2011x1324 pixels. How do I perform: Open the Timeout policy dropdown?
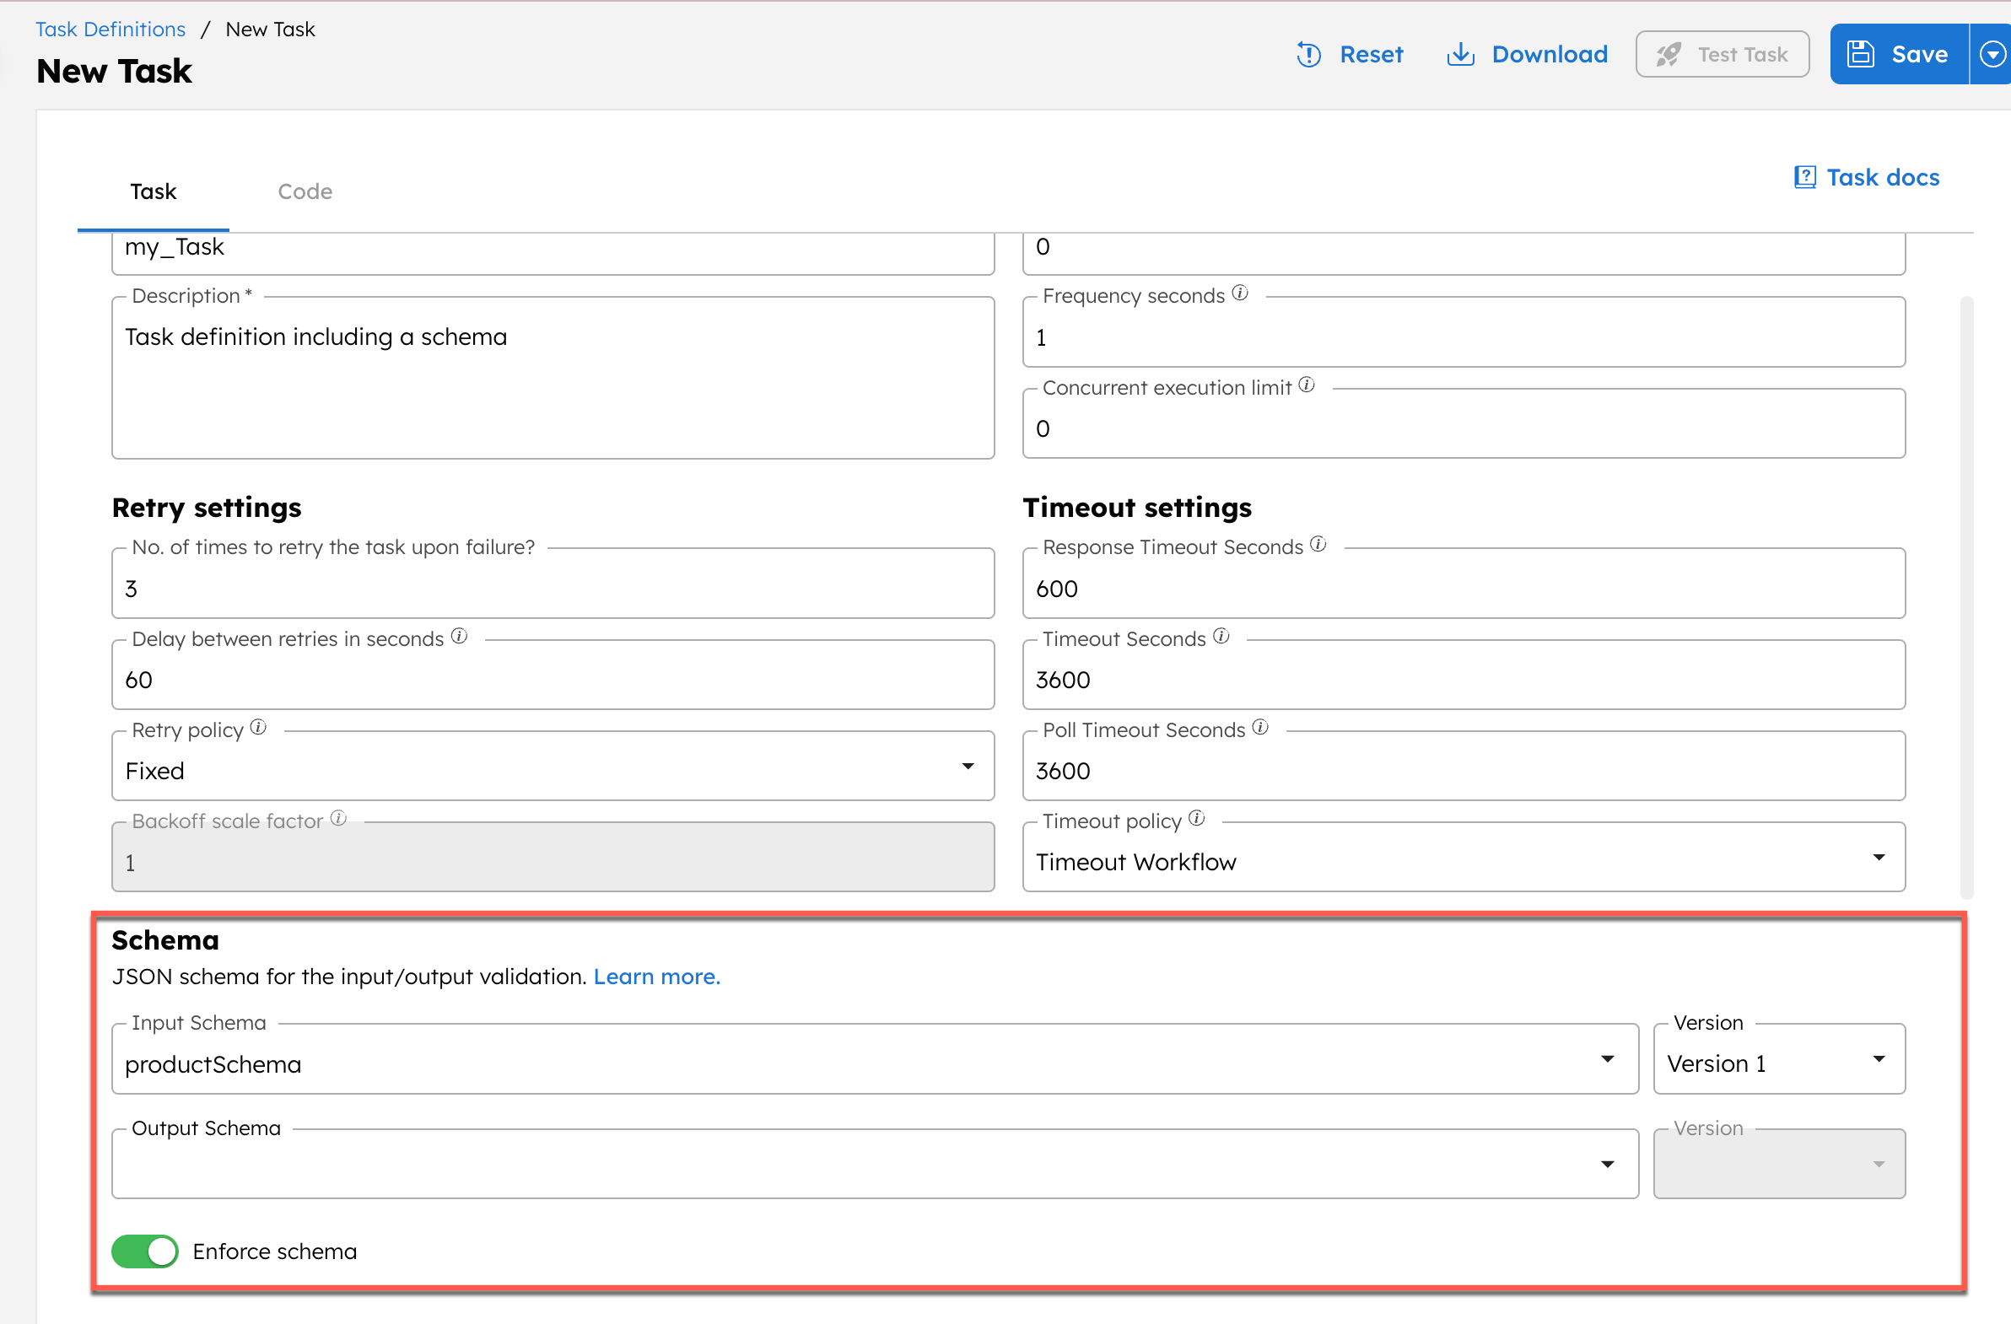pos(1879,857)
